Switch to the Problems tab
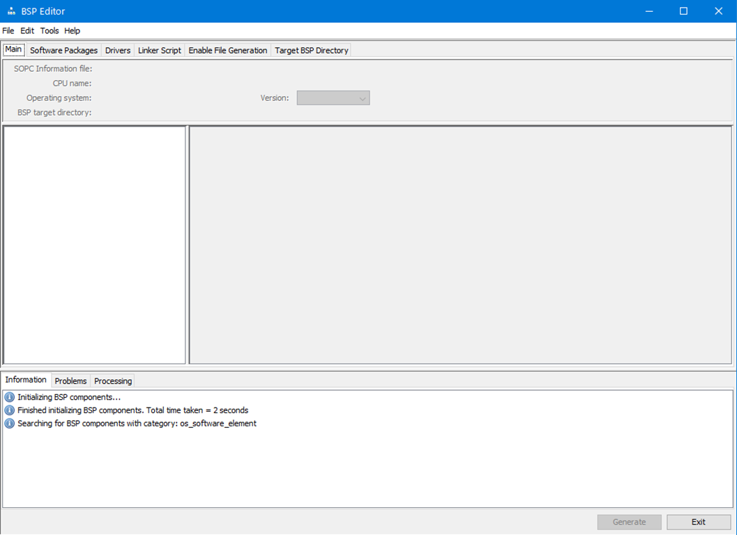 coord(70,381)
